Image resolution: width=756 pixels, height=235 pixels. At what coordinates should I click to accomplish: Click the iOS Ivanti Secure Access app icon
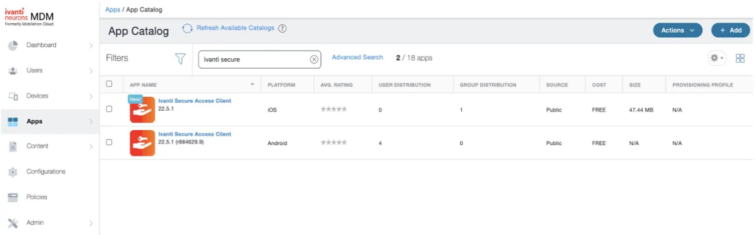[142, 110]
